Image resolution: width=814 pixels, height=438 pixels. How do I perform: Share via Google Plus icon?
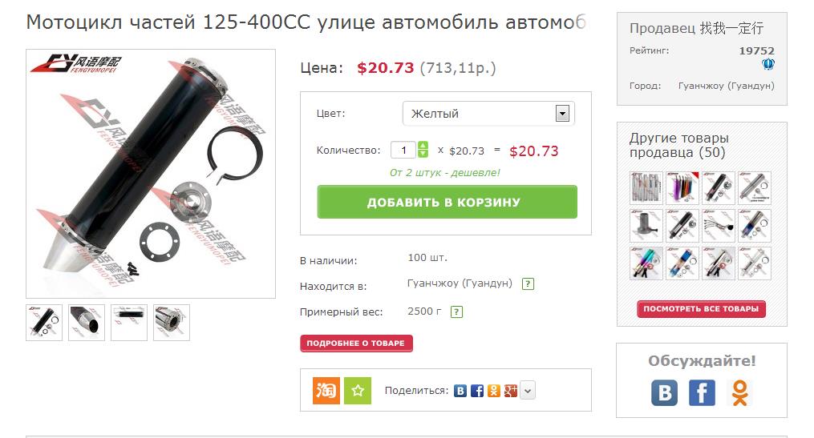pos(511,391)
